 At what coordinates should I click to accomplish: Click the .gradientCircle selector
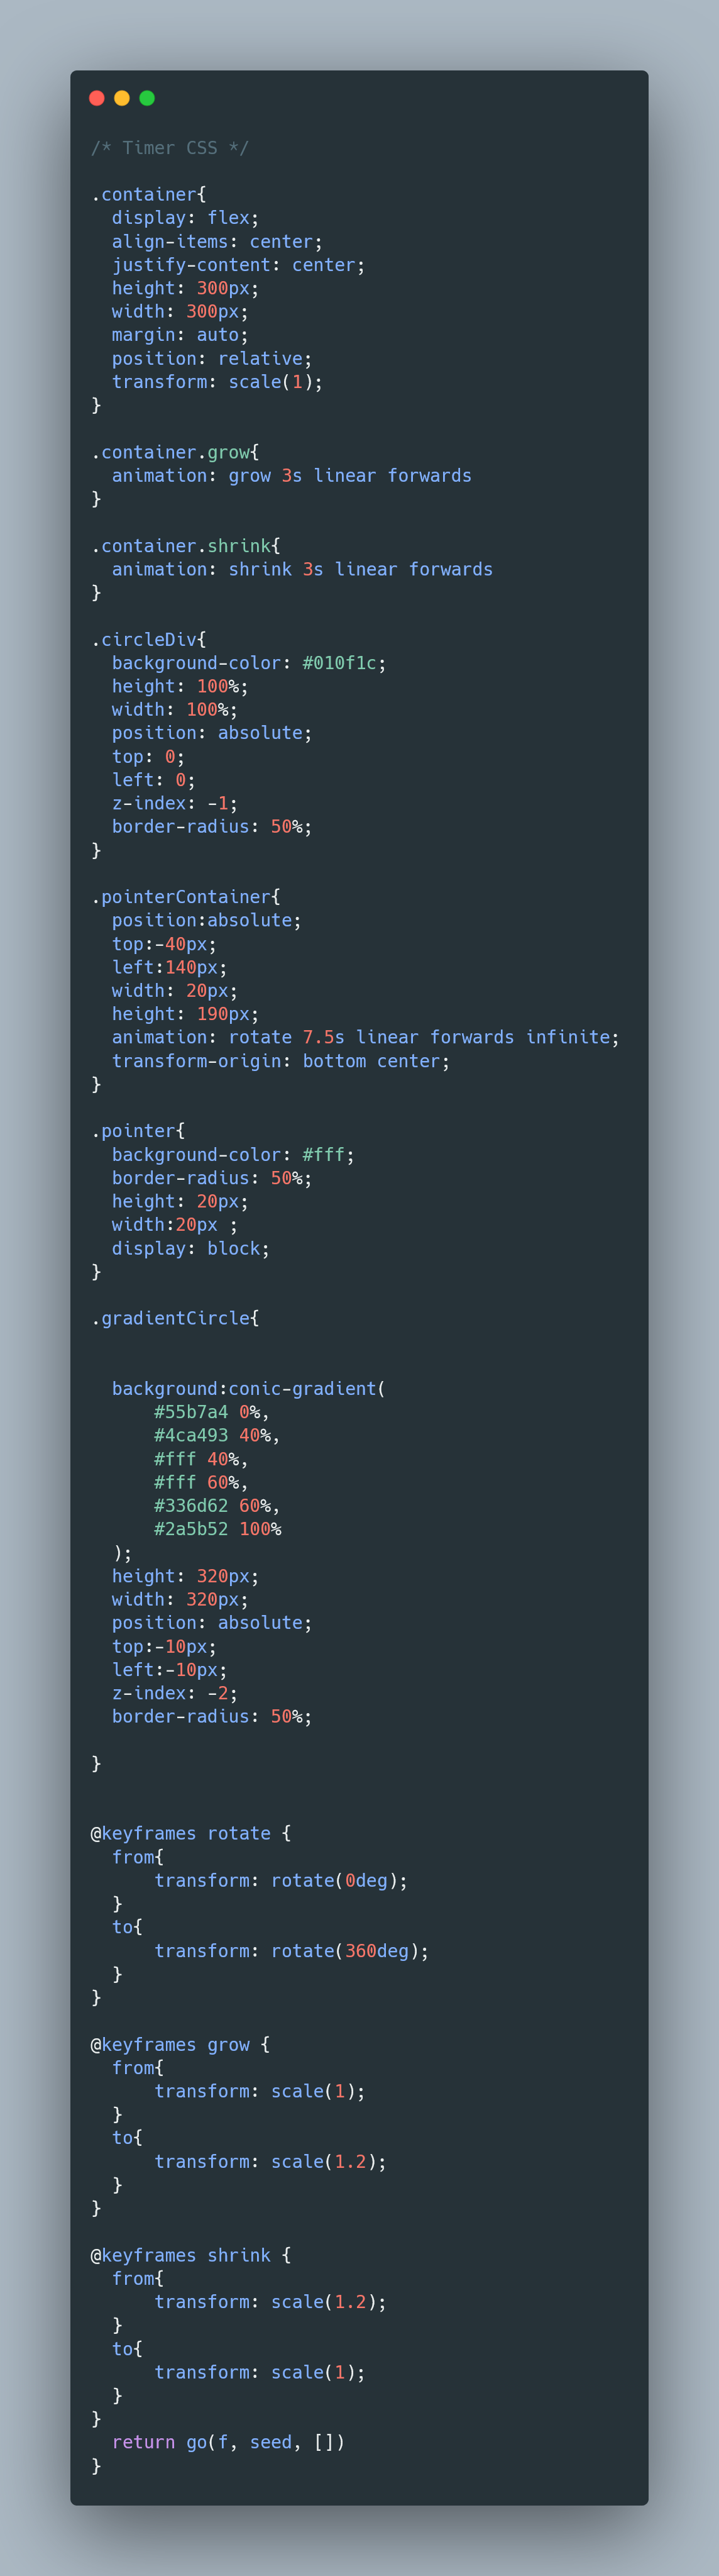[175, 1318]
